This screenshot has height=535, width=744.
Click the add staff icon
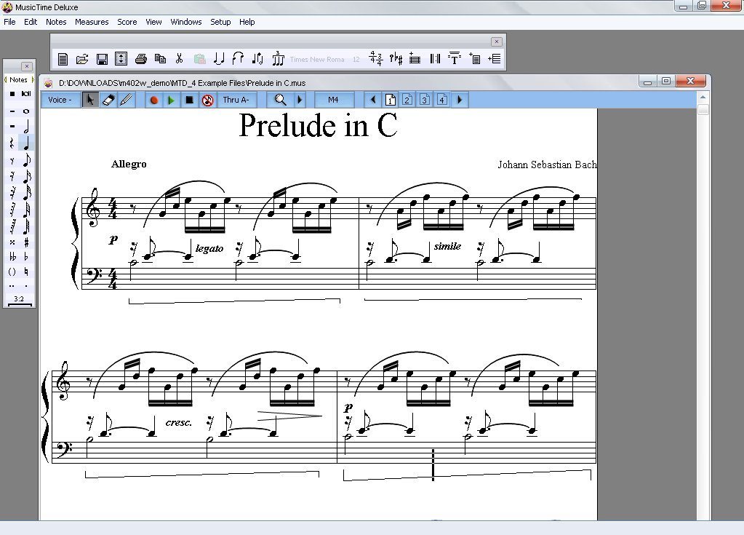[415, 59]
